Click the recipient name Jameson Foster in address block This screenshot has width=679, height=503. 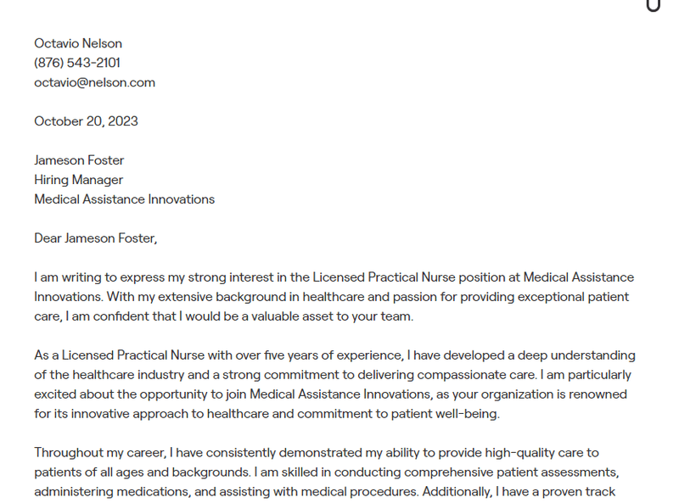(x=79, y=160)
